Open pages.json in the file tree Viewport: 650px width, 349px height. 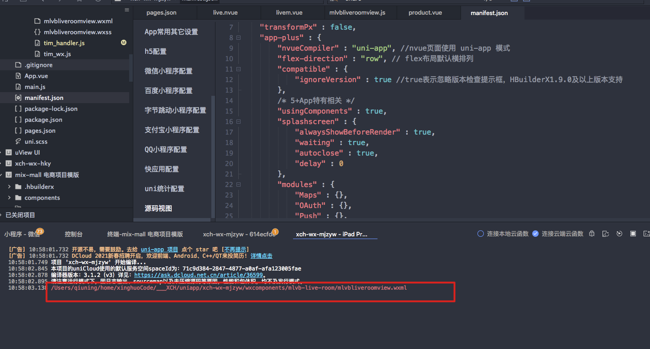coord(40,130)
